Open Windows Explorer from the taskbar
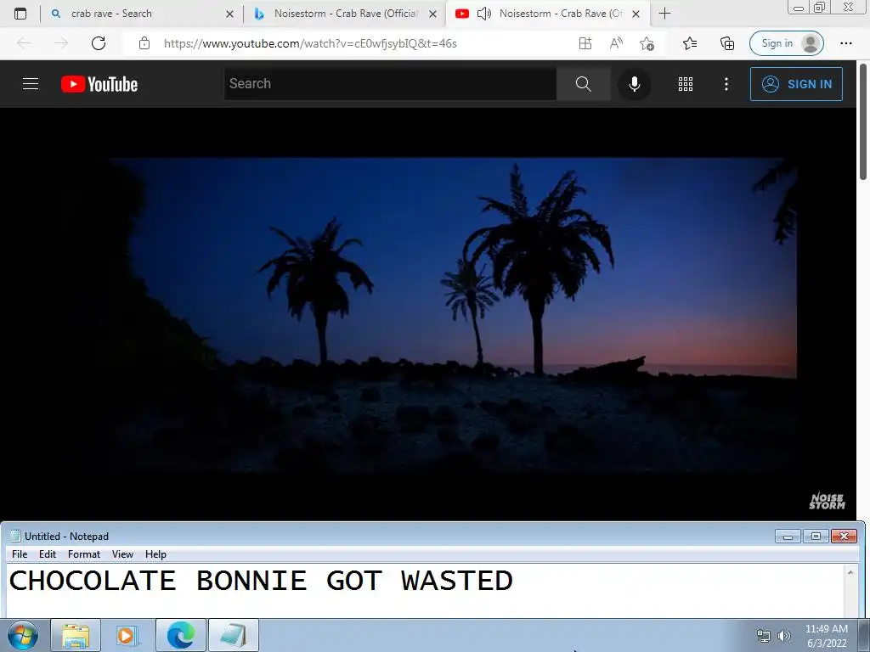The width and height of the screenshot is (870, 652). point(76,635)
